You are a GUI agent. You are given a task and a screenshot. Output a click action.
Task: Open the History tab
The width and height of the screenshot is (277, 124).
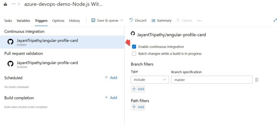click(74, 21)
